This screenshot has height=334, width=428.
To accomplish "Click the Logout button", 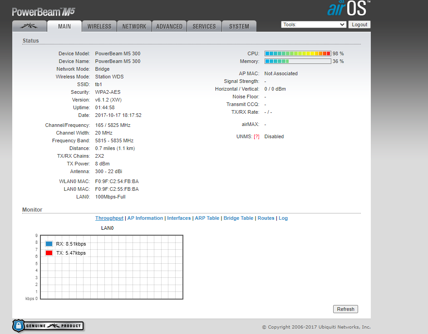I will coord(359,24).
